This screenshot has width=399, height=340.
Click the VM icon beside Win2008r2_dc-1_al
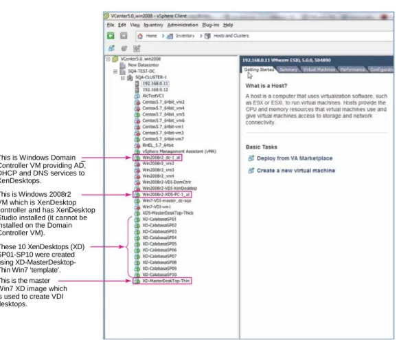coord(137,158)
